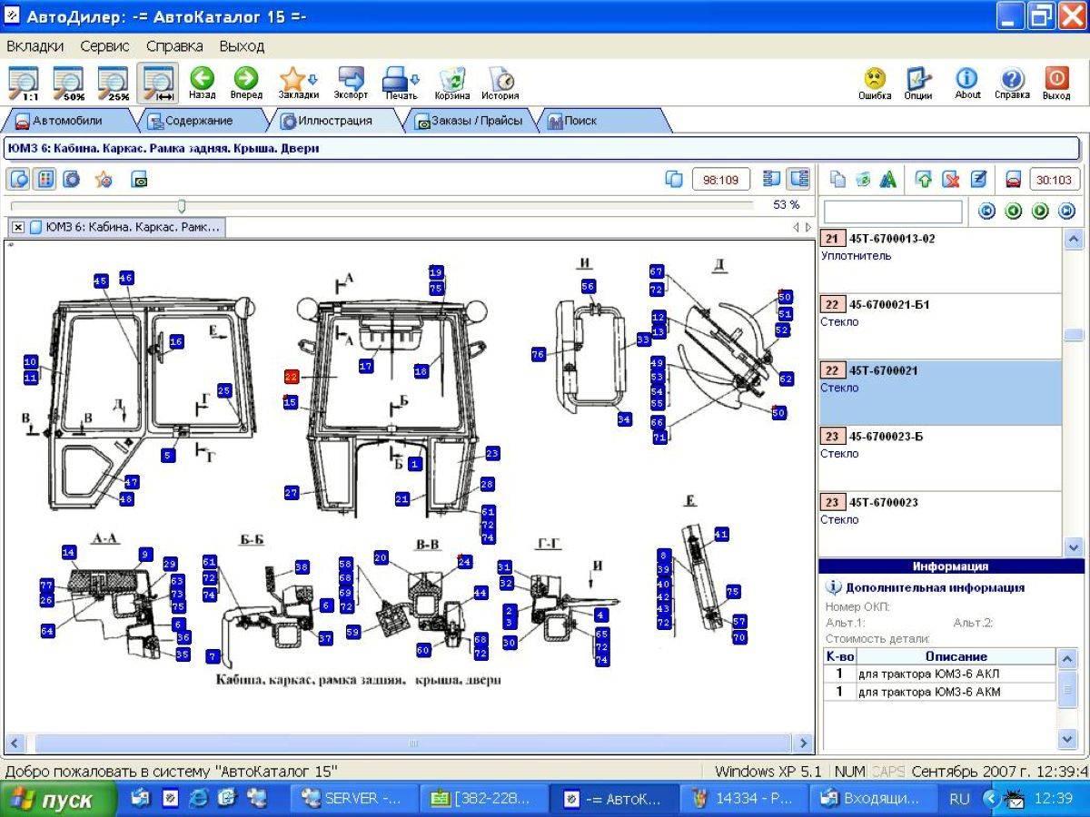Open the SERVER taskbar item
Image resolution: width=1090 pixels, height=817 pixels.
(353, 799)
